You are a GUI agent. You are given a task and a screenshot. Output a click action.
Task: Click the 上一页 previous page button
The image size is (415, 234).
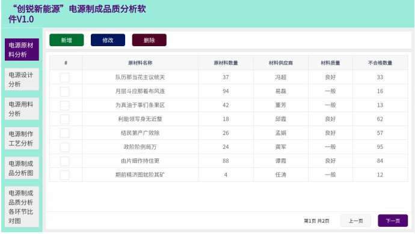355,221
